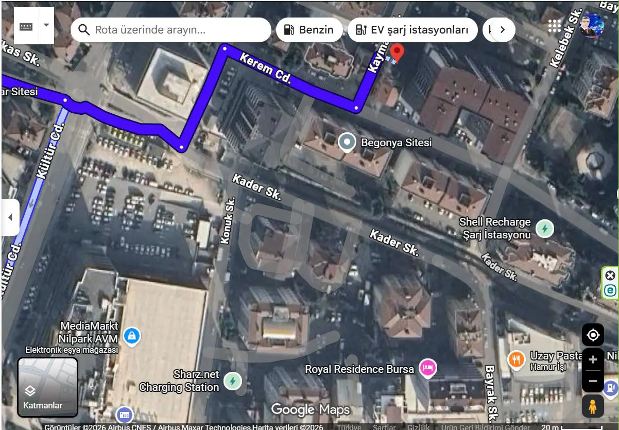
Task: Open the Gizlilik privacy link
Action: point(418,427)
